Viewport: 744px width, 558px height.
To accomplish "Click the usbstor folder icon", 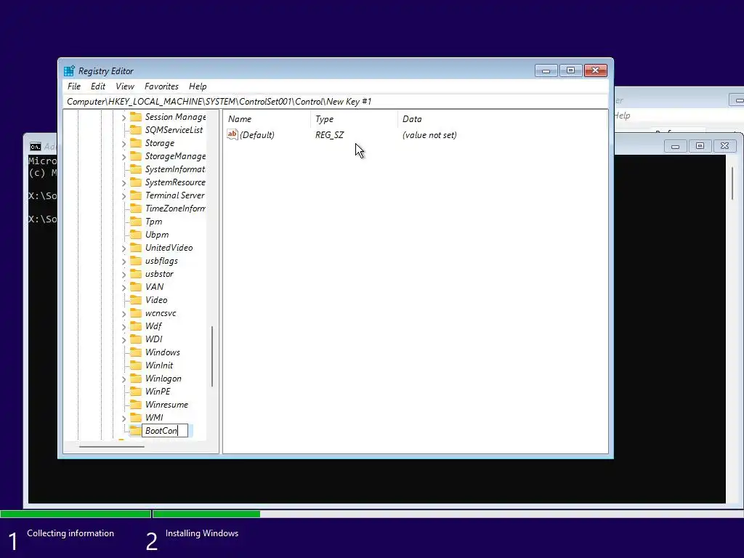I will click(136, 274).
